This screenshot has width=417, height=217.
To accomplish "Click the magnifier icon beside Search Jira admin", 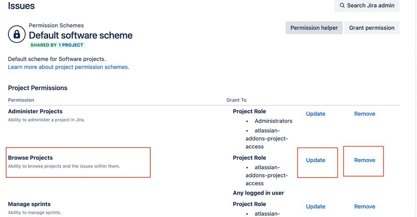I will (342, 5).
